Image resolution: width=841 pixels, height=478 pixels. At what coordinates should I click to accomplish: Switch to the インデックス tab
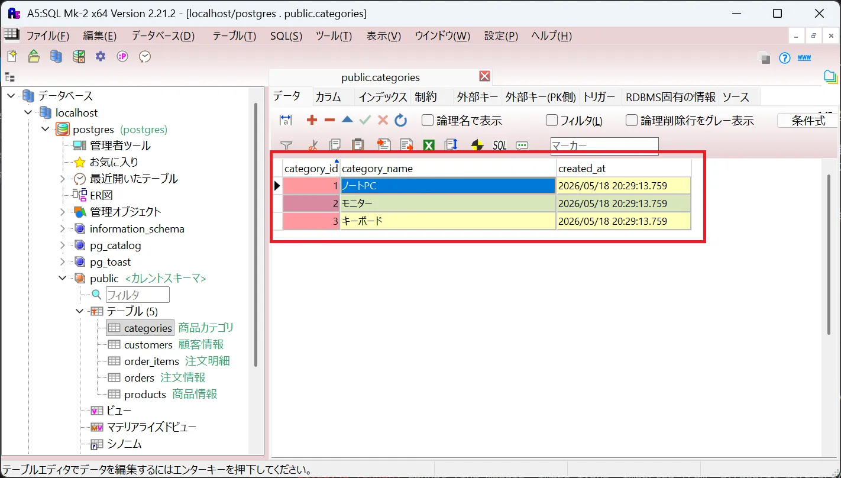click(383, 97)
